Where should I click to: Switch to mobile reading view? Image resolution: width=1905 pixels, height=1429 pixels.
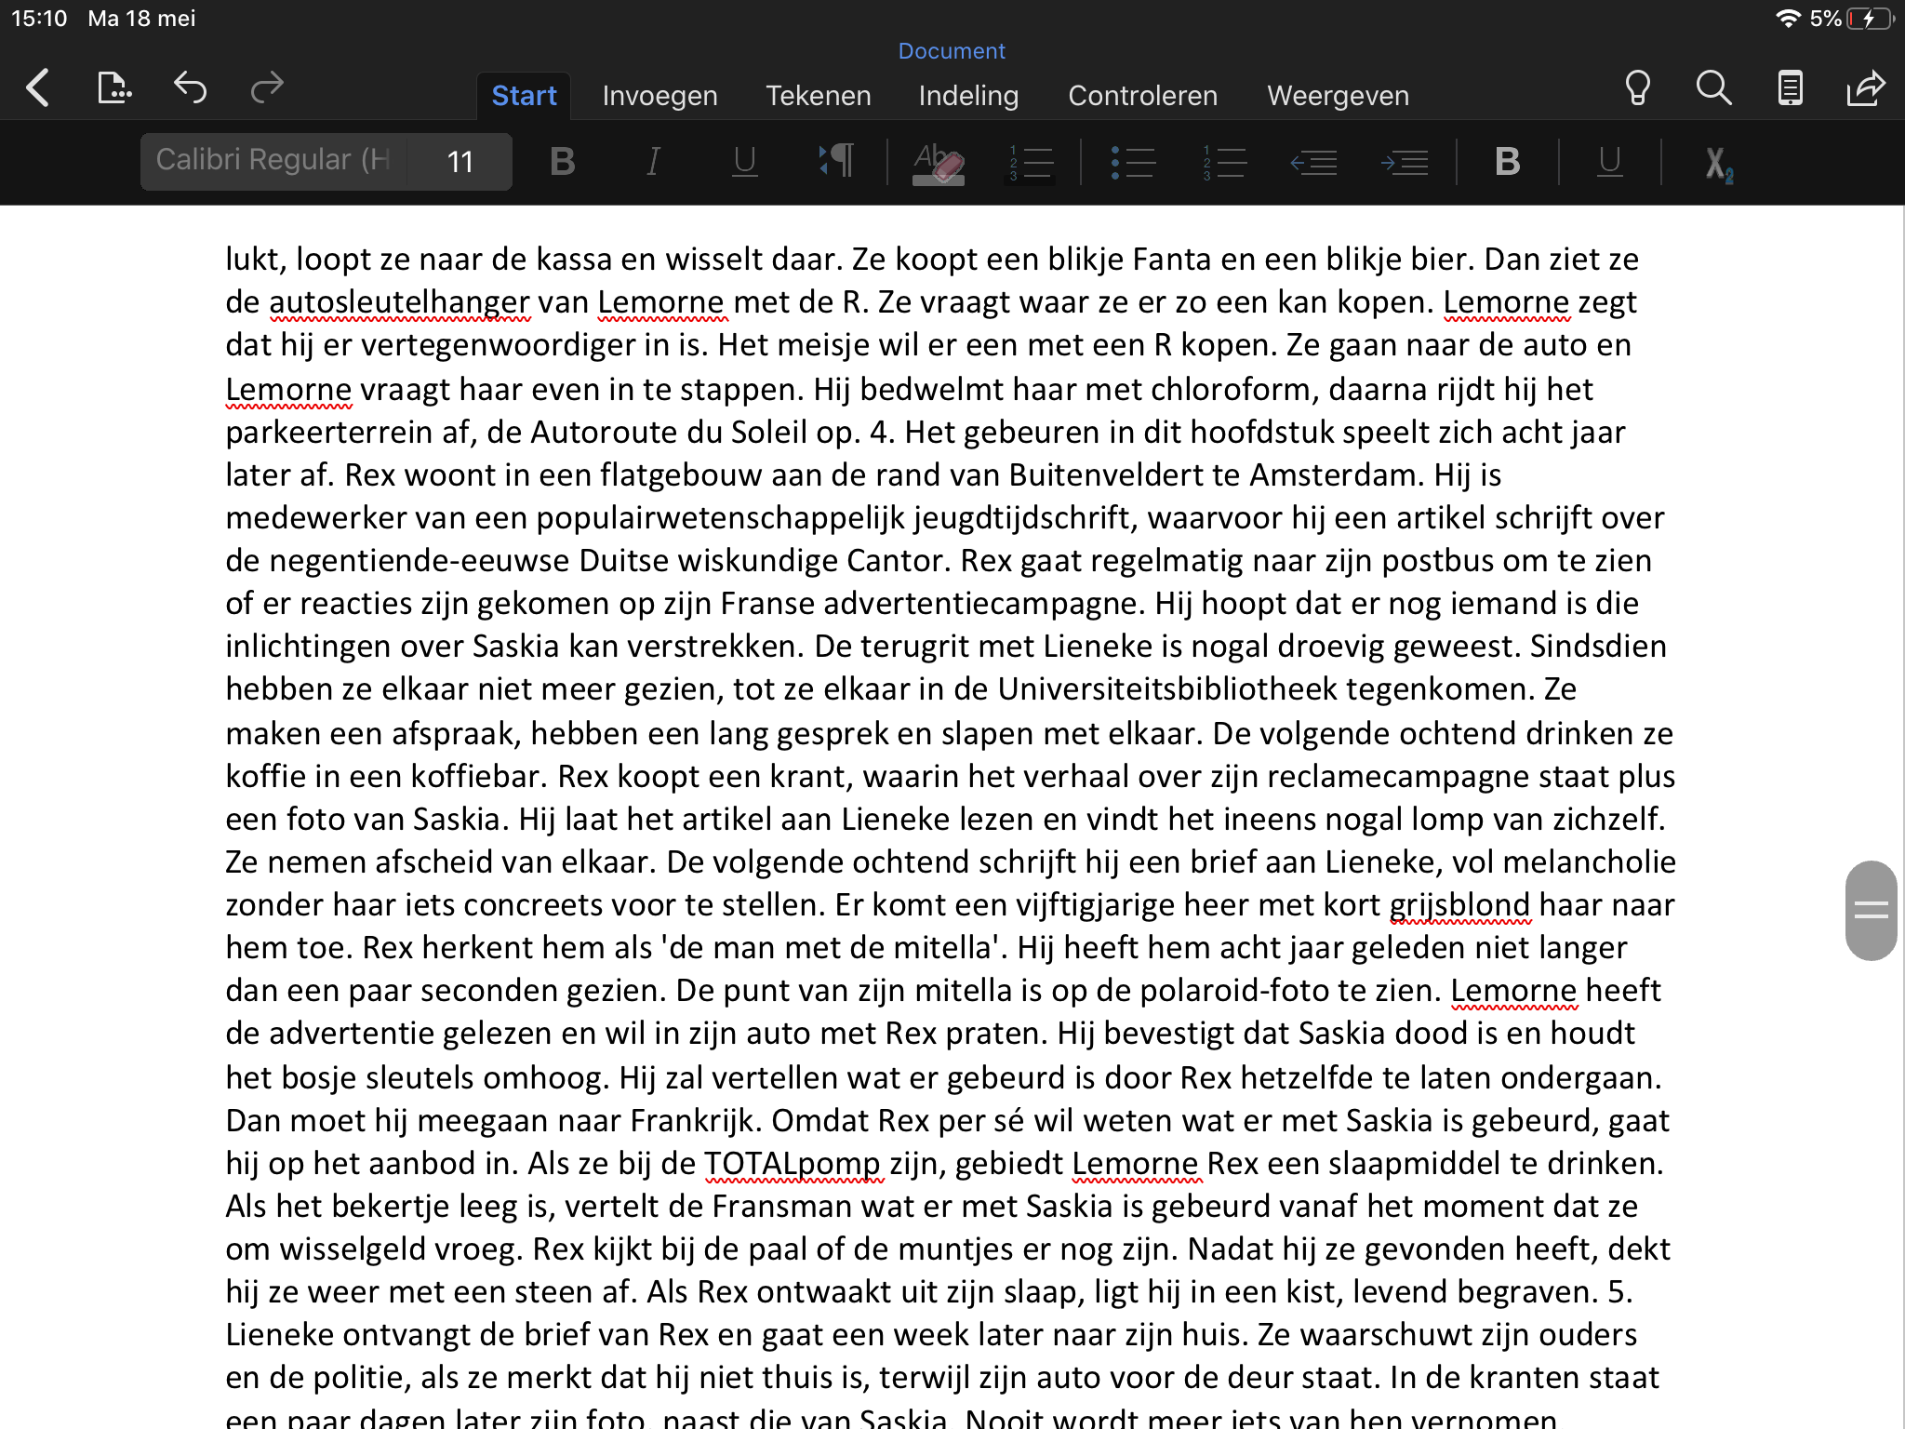(1790, 88)
